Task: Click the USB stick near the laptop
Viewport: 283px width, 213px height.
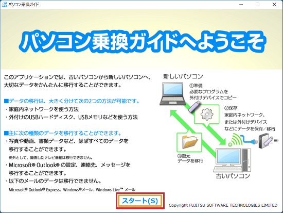Action: pyautogui.click(x=194, y=106)
